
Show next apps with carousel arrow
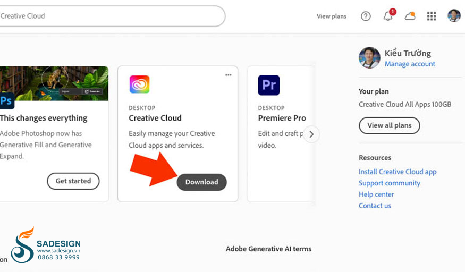click(311, 134)
